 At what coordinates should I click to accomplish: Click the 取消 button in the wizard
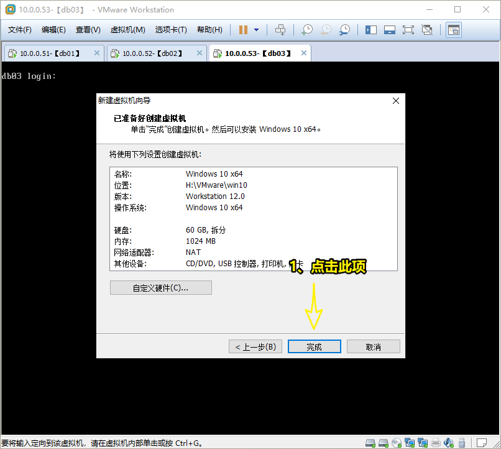tap(373, 347)
